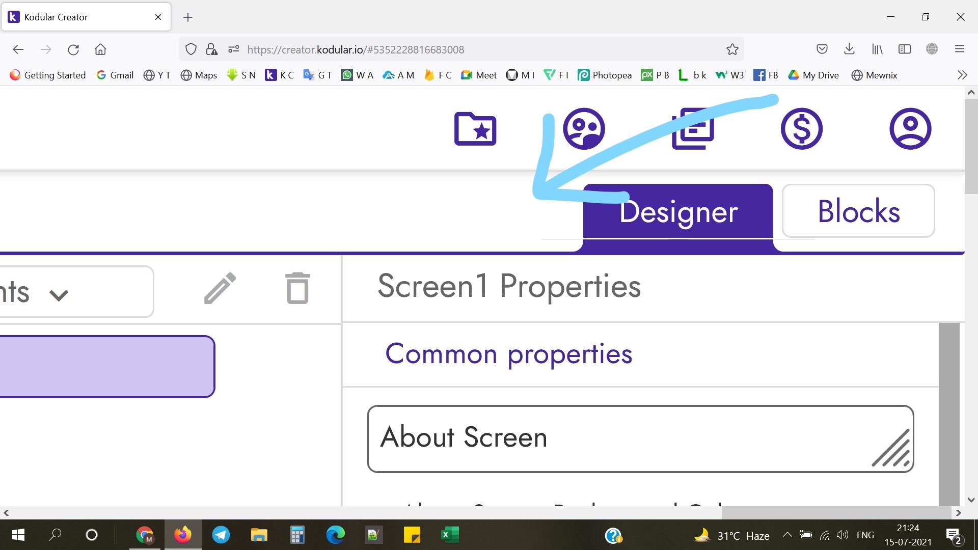
Task: Open the community faces icon
Action: (584, 128)
